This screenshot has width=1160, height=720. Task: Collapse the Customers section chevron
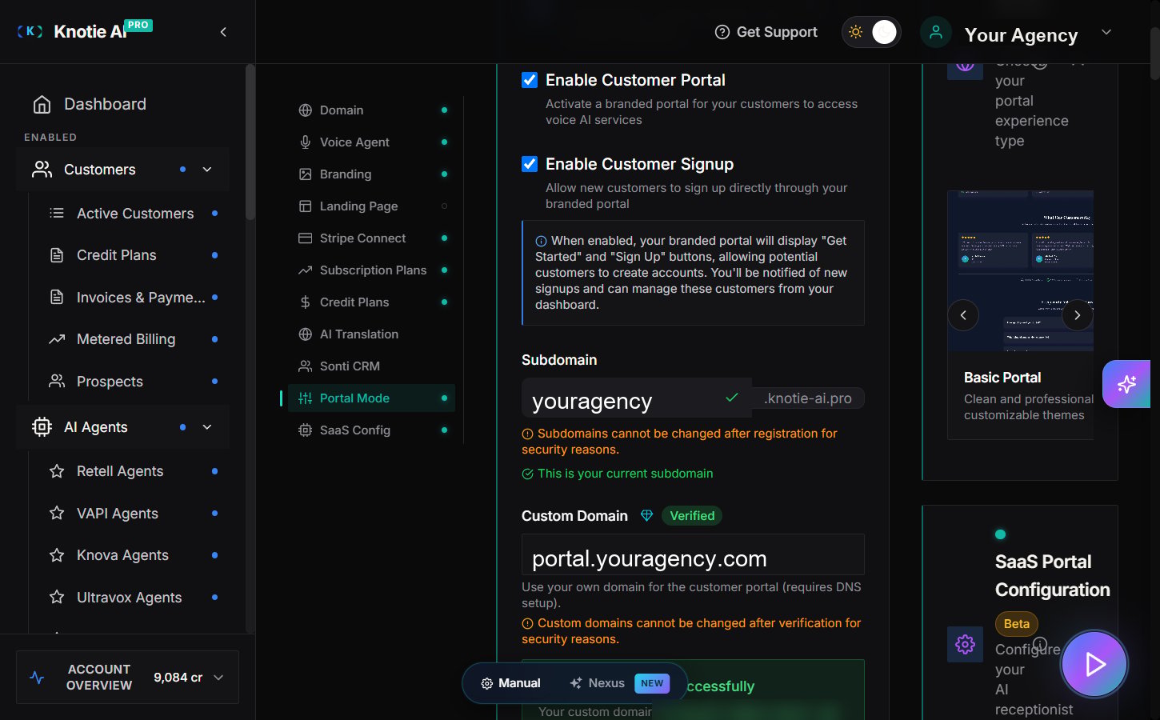pyautogui.click(x=207, y=170)
